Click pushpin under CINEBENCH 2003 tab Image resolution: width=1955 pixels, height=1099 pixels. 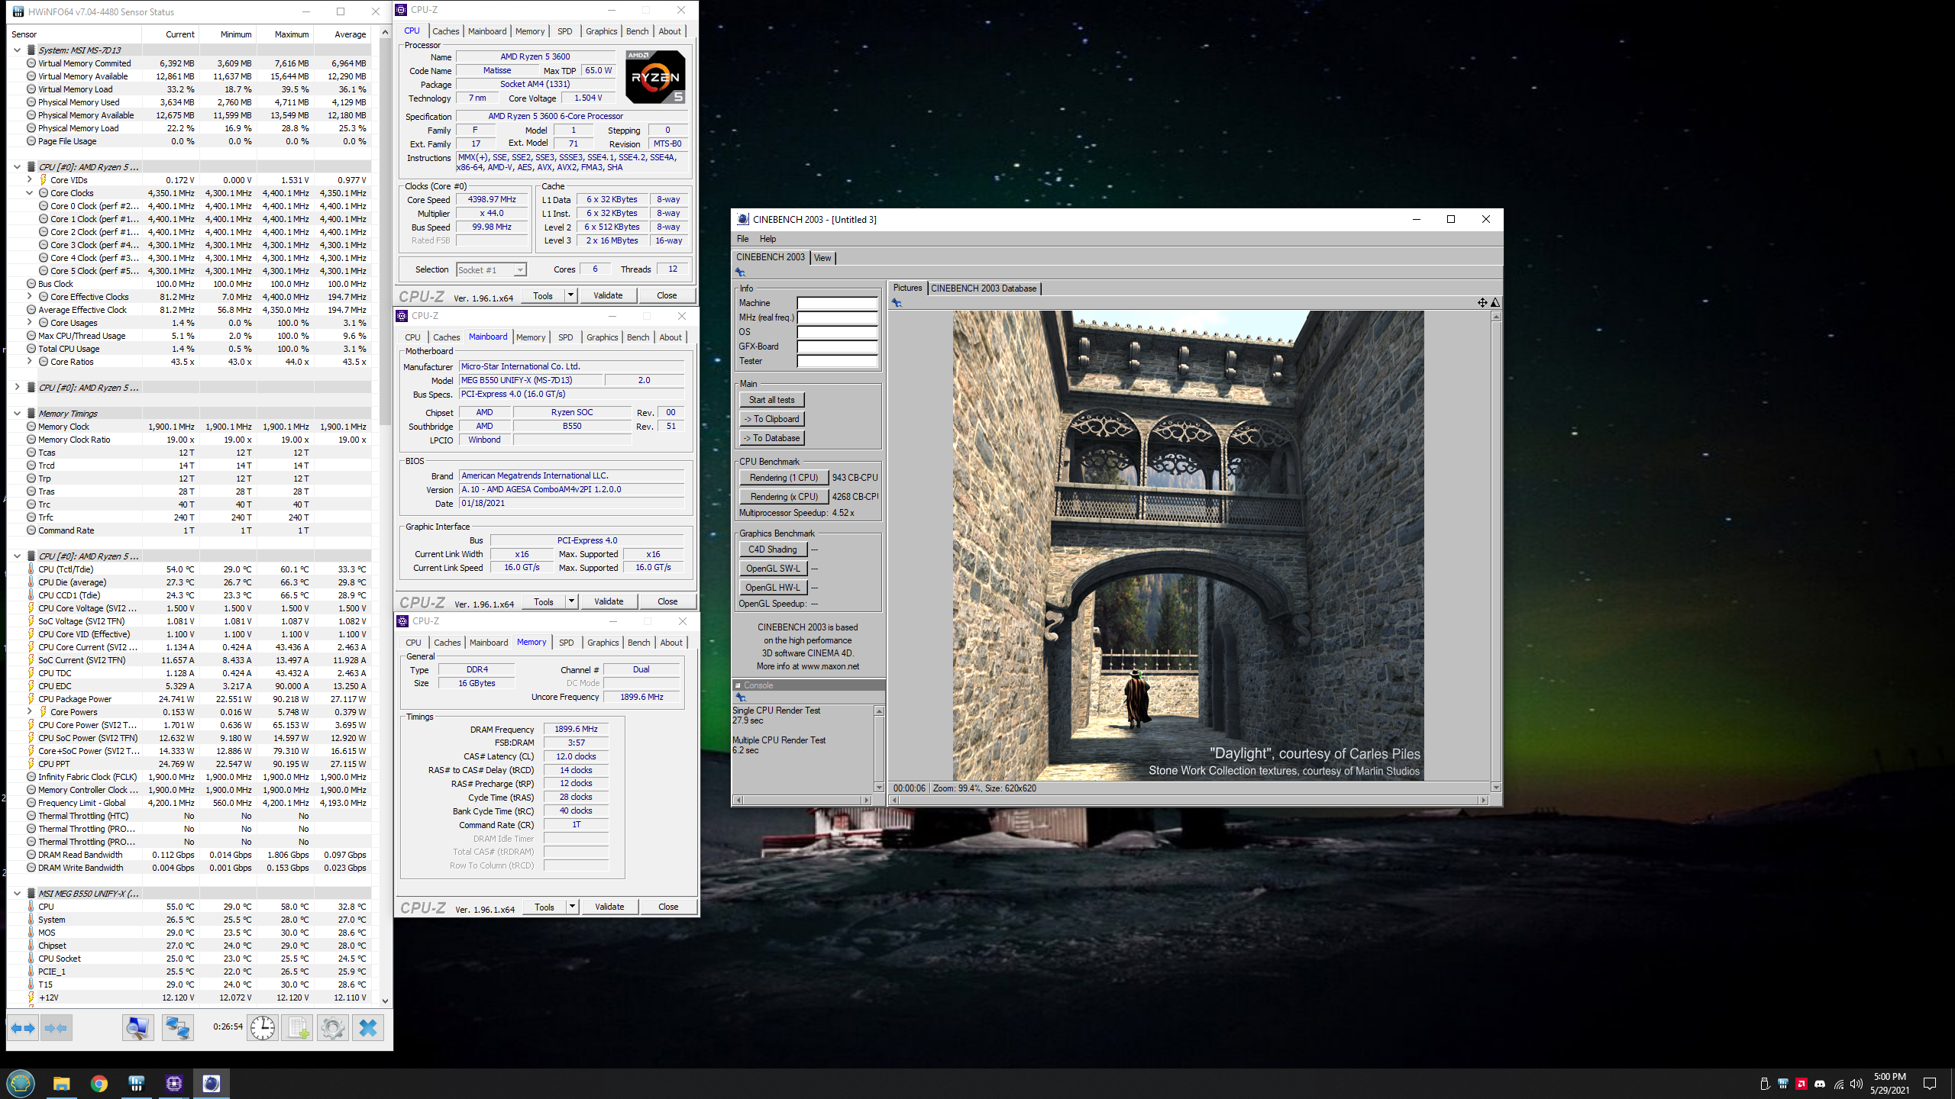tap(740, 272)
